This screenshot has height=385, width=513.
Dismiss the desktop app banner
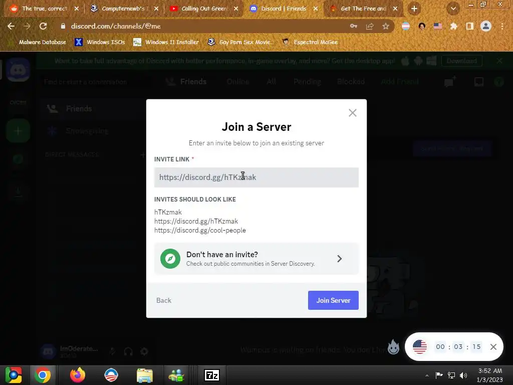pyautogui.click(x=499, y=61)
